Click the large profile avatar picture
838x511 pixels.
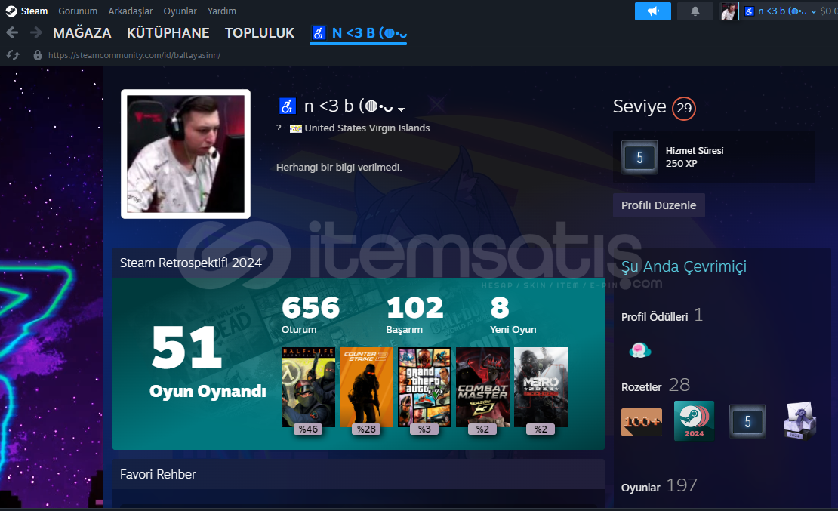(x=186, y=154)
